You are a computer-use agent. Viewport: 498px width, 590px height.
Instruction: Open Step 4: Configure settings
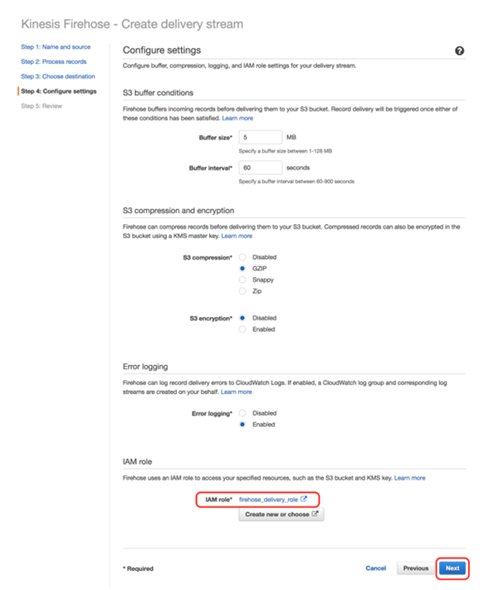59,91
